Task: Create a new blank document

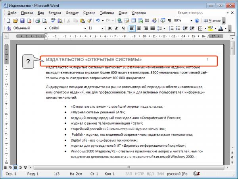Action: (x=8, y=21)
